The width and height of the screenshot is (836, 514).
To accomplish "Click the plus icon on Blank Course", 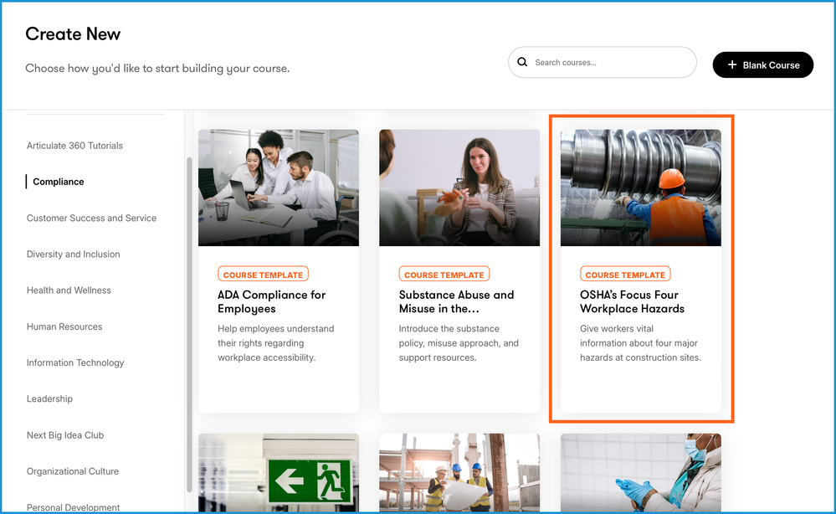I will tap(732, 65).
